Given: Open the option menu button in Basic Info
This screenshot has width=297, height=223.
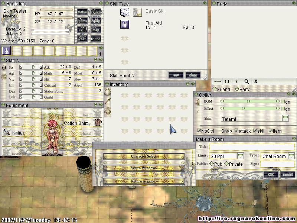Looking at the screenshot, I should (x=95, y=12).
